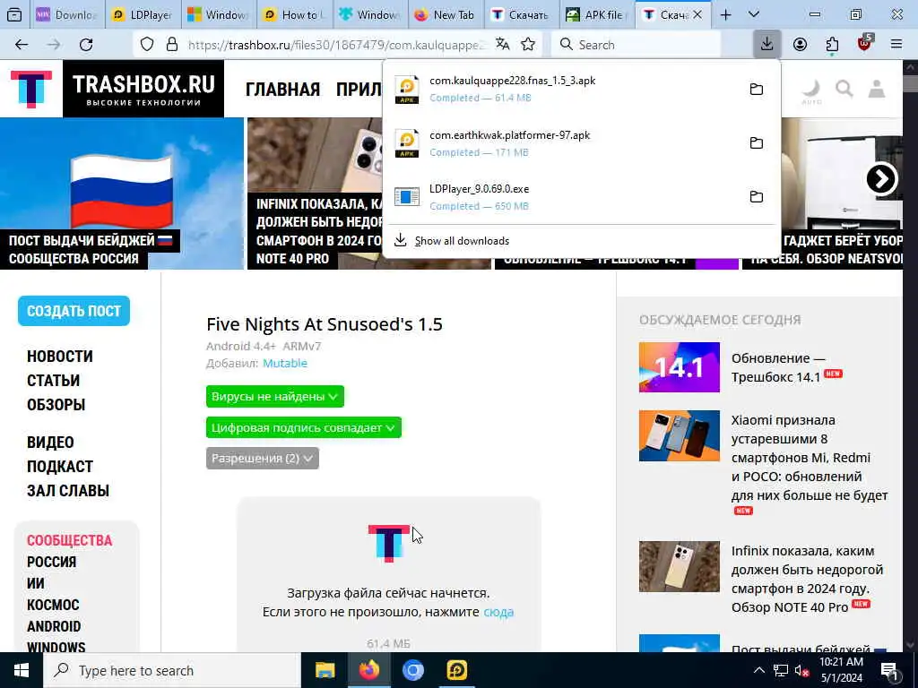Open Trashbox user profile icon

coord(877,89)
